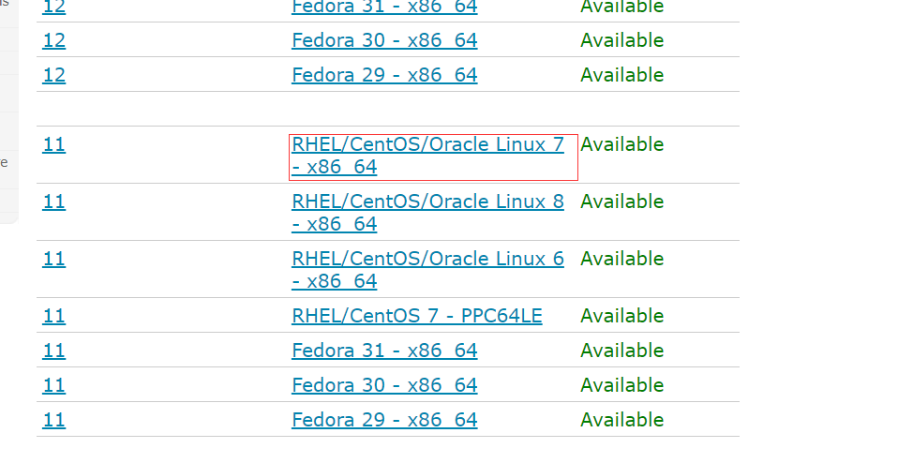Viewport: 913px width, 463px height.
Task: Open RHEL/CentOS/Oracle Linux 7 x86_64 link
Action: (428, 156)
